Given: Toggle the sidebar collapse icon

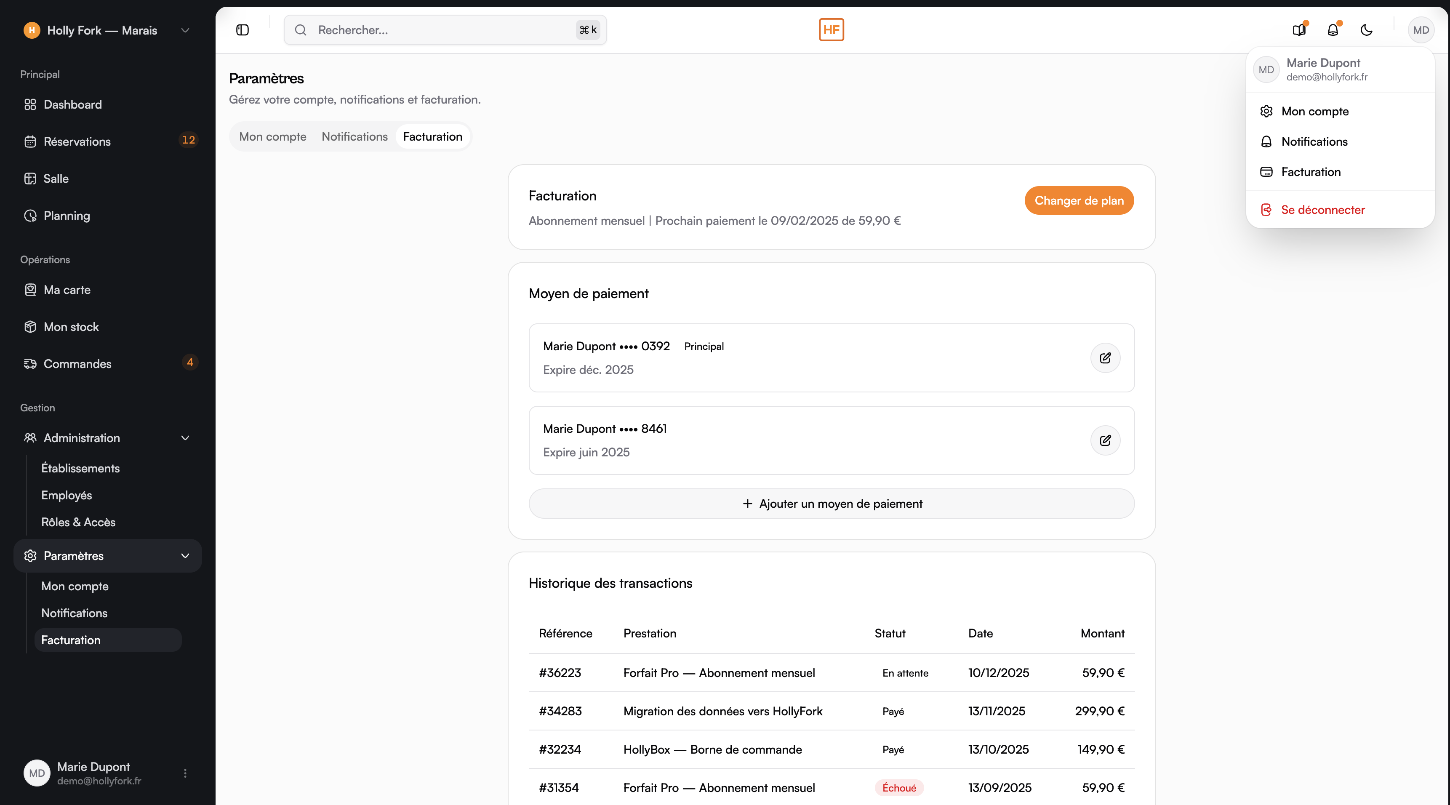Looking at the screenshot, I should point(242,30).
